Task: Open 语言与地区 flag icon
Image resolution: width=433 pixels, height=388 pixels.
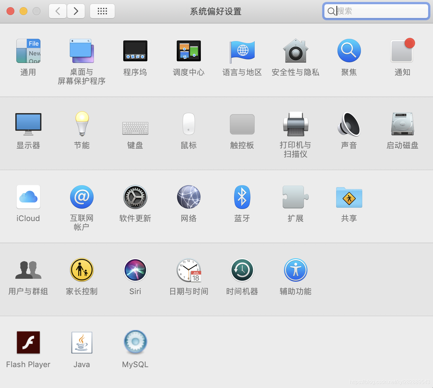Action: pyautogui.click(x=242, y=52)
